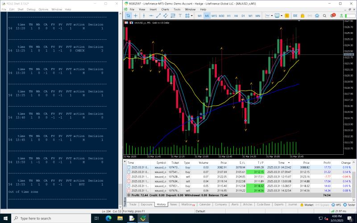Screen dimensions: 357x223
Task: Click the Windows Start button
Action: (5, 219)
